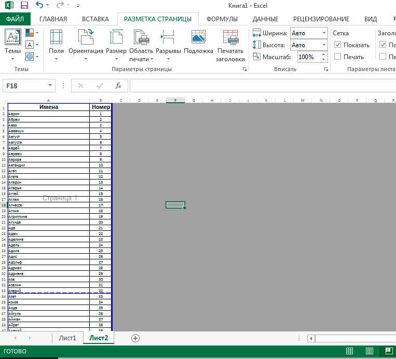This screenshot has width=396, height=359.
Task: Open the Размер paper size menu
Action: (116, 45)
